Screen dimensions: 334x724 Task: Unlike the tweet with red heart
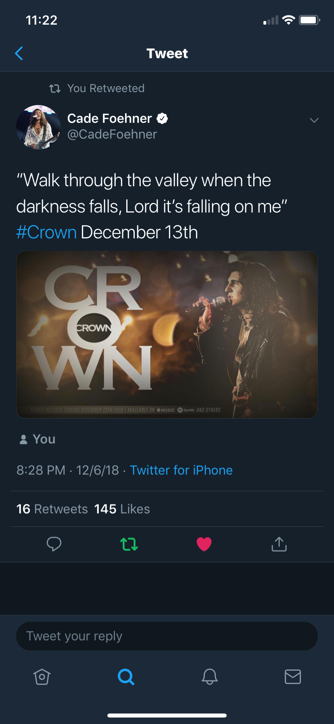pyautogui.click(x=204, y=544)
